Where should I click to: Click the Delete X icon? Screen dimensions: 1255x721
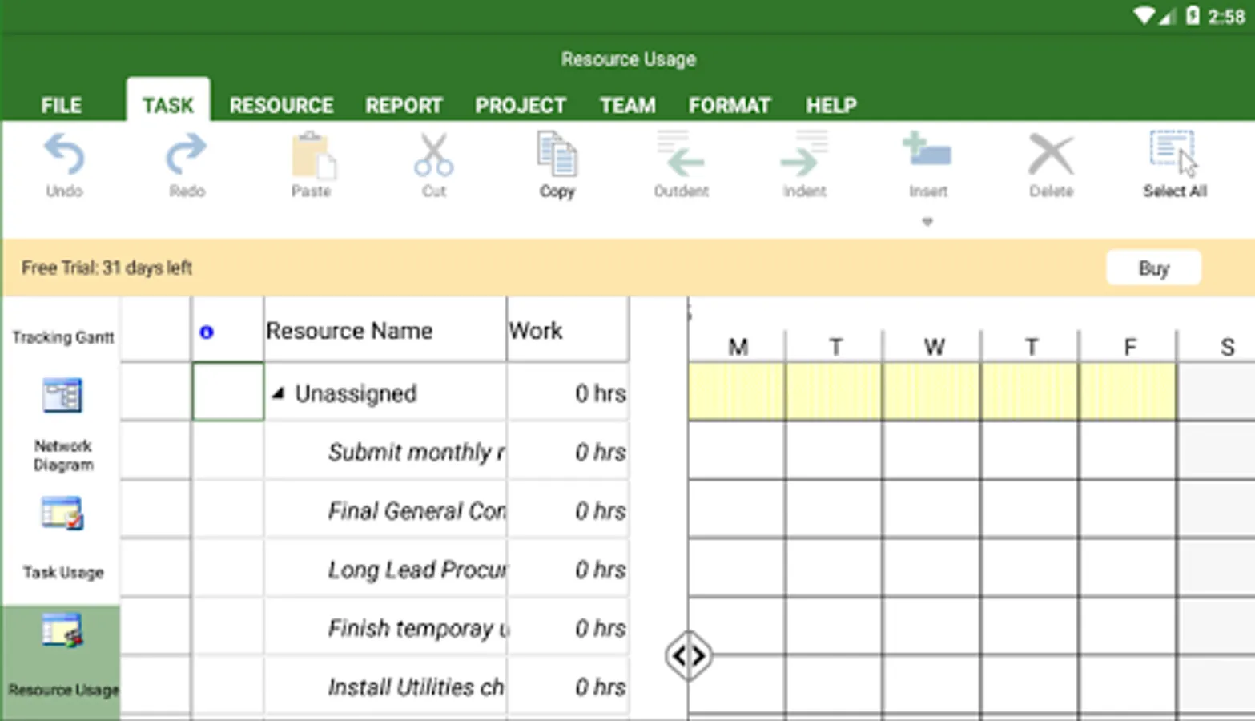coord(1050,155)
